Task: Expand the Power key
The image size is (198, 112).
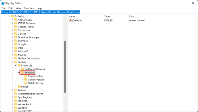Action: point(16,87)
